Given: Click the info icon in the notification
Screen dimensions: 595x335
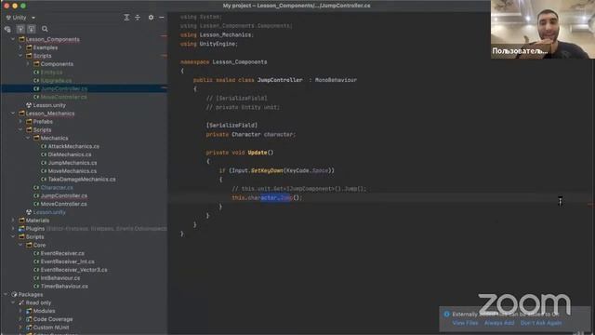Looking at the screenshot, I should coord(446,315).
